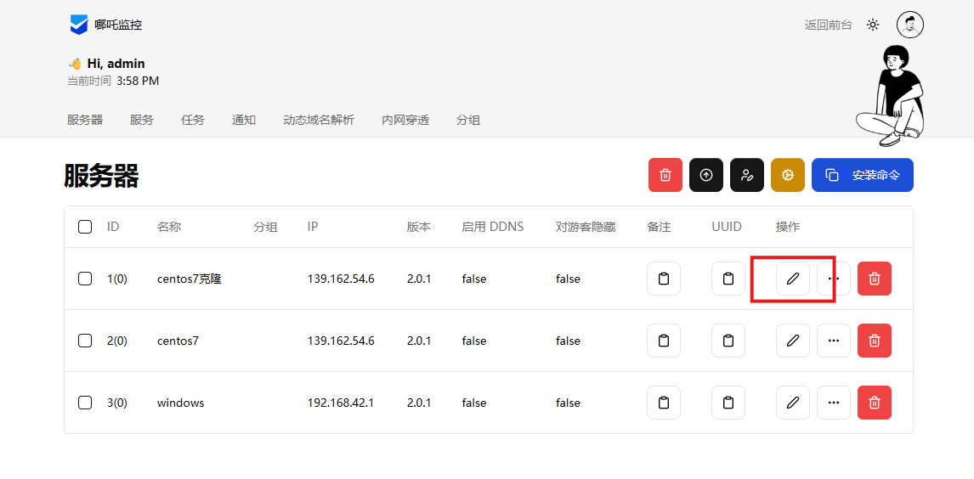The image size is (974, 479).
Task: Delete the centos7克隆 server row
Action: tap(875, 279)
